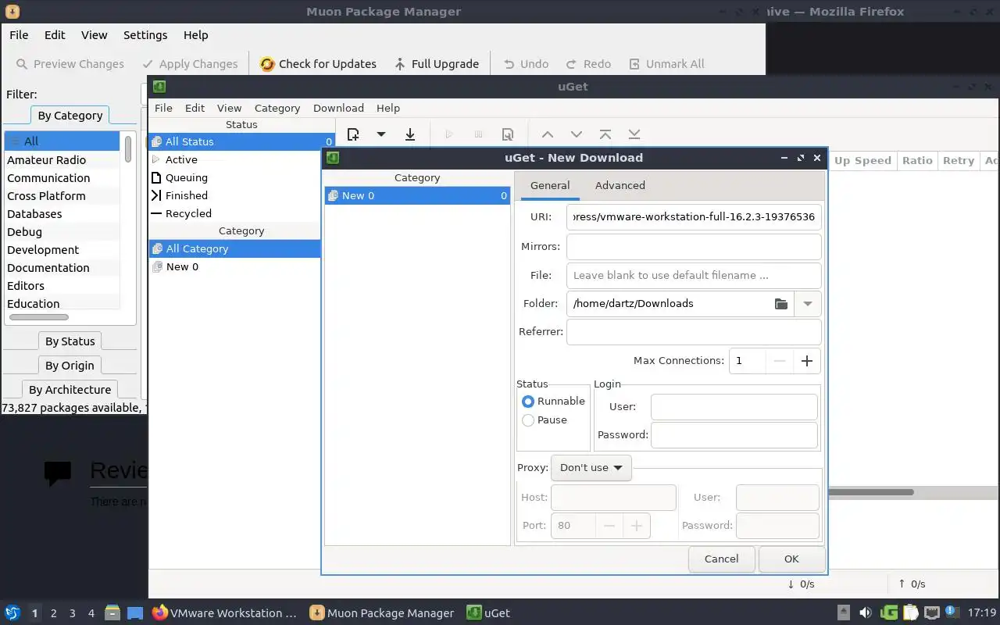Click the Move to Top icon in uGet toolbar
Viewport: 1000px width, 625px height.
point(605,134)
